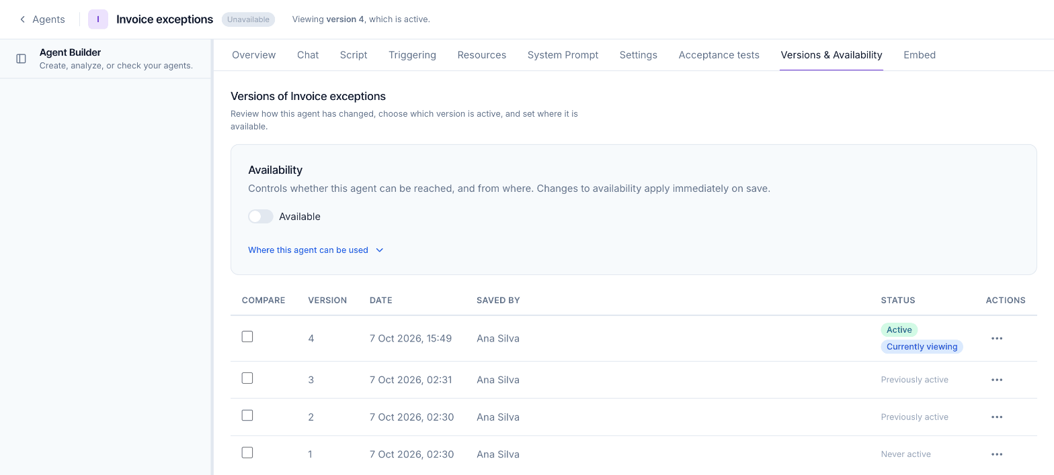The image size is (1054, 475).
Task: Click the back chevron beside Agents
Action: (22, 19)
